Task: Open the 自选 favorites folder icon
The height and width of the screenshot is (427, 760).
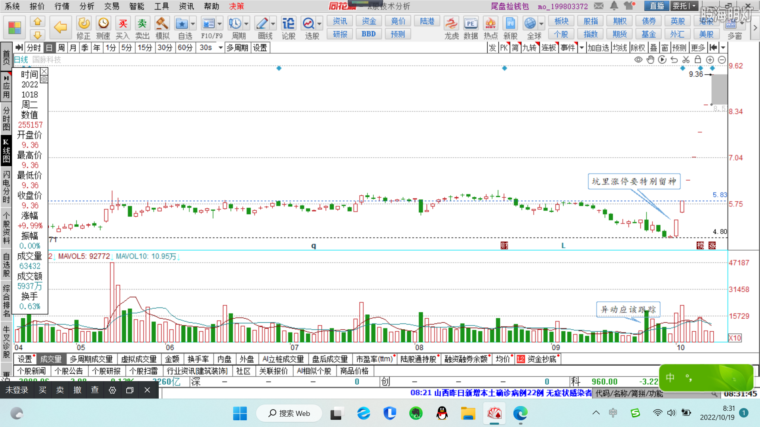Action: [182, 24]
